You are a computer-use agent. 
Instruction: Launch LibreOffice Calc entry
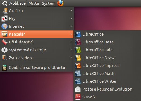pyautogui.click(x=97, y=50)
